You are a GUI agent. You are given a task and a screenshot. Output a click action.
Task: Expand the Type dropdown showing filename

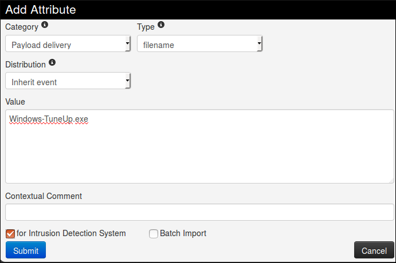[199, 44]
